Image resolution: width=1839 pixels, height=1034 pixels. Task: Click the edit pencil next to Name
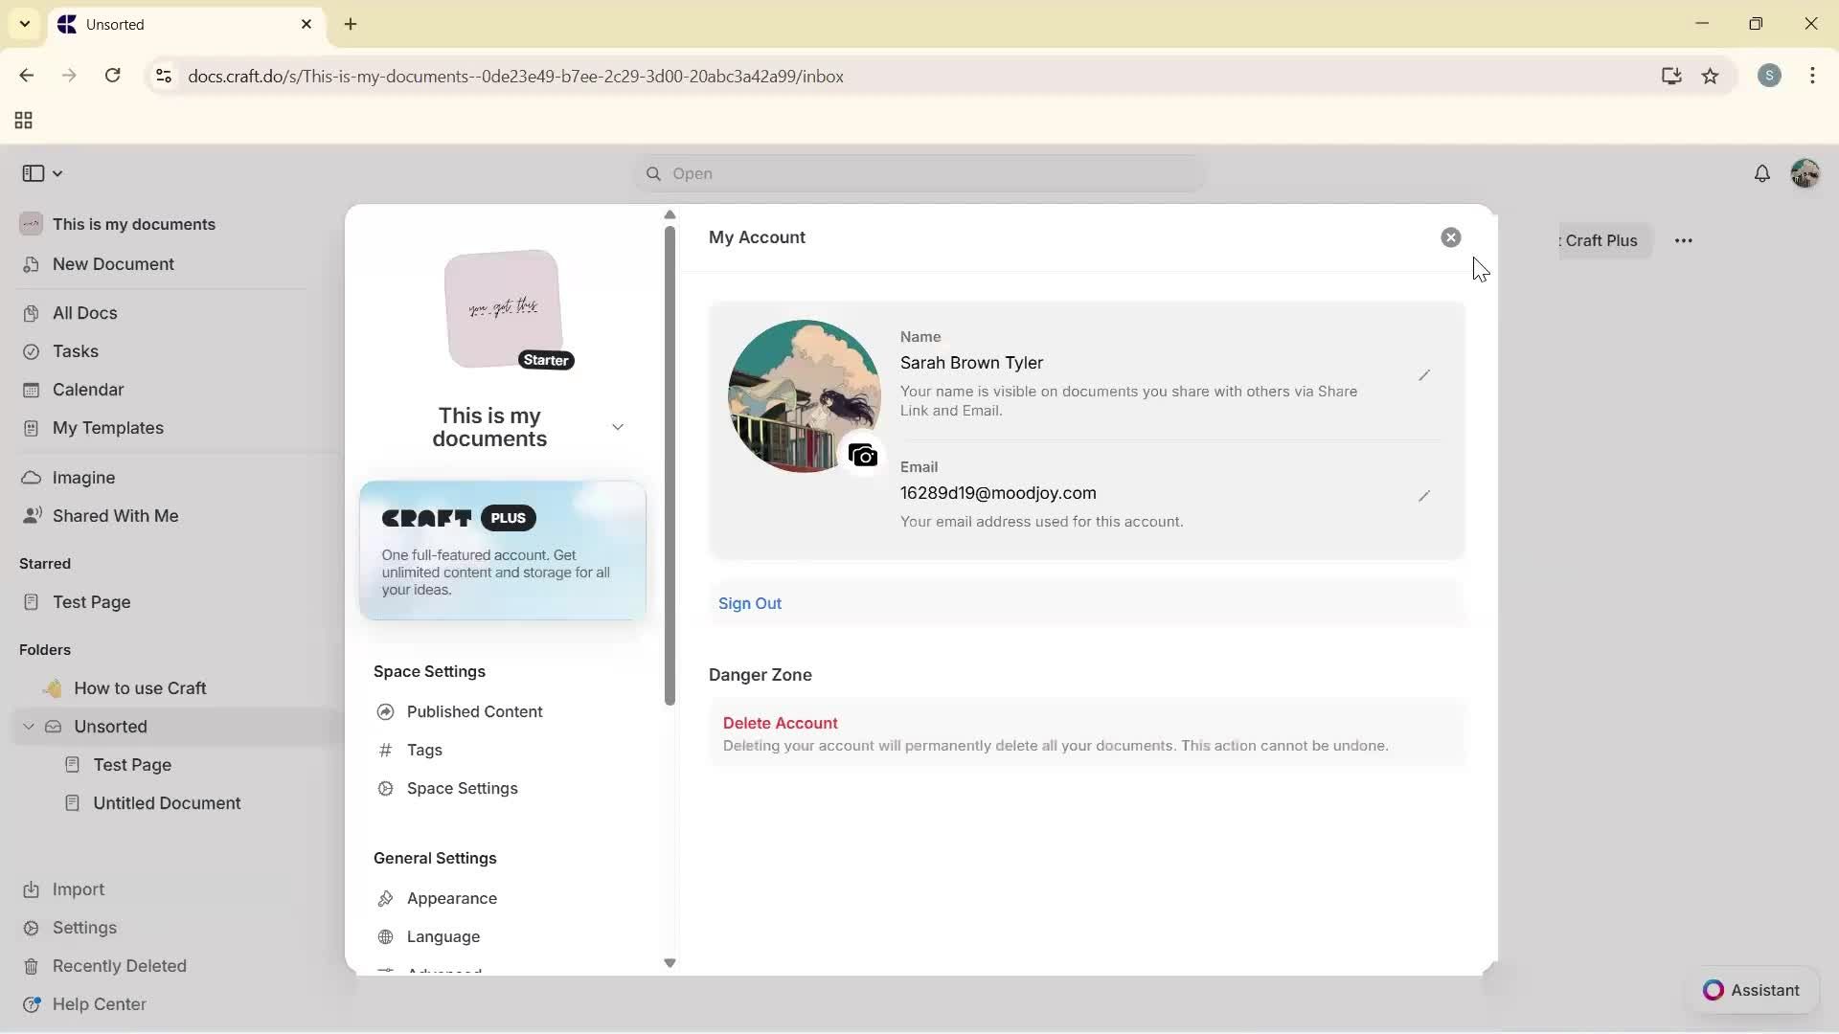[x=1424, y=375]
